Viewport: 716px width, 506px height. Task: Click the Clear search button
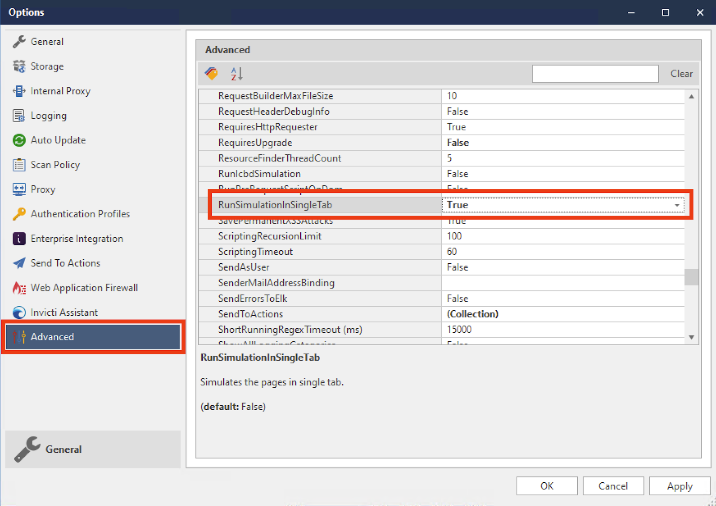(681, 73)
